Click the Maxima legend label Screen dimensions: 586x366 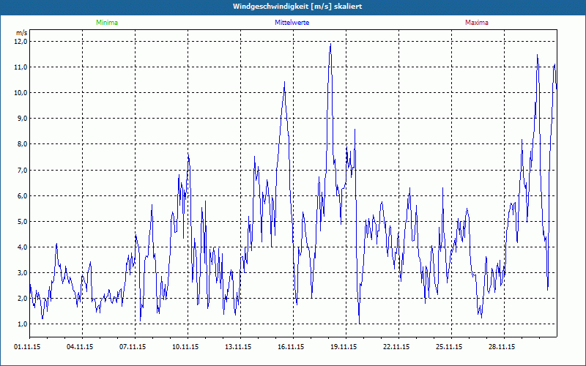point(477,23)
